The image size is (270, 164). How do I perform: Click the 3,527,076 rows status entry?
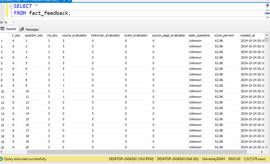[x=255, y=159]
